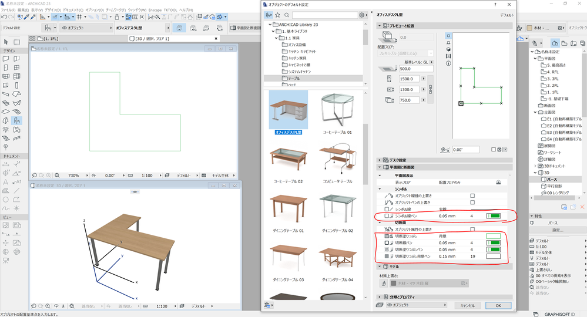Enable オブジェクト属性の上書き checkbox
This screenshot has width=587, height=317.
click(x=472, y=229)
